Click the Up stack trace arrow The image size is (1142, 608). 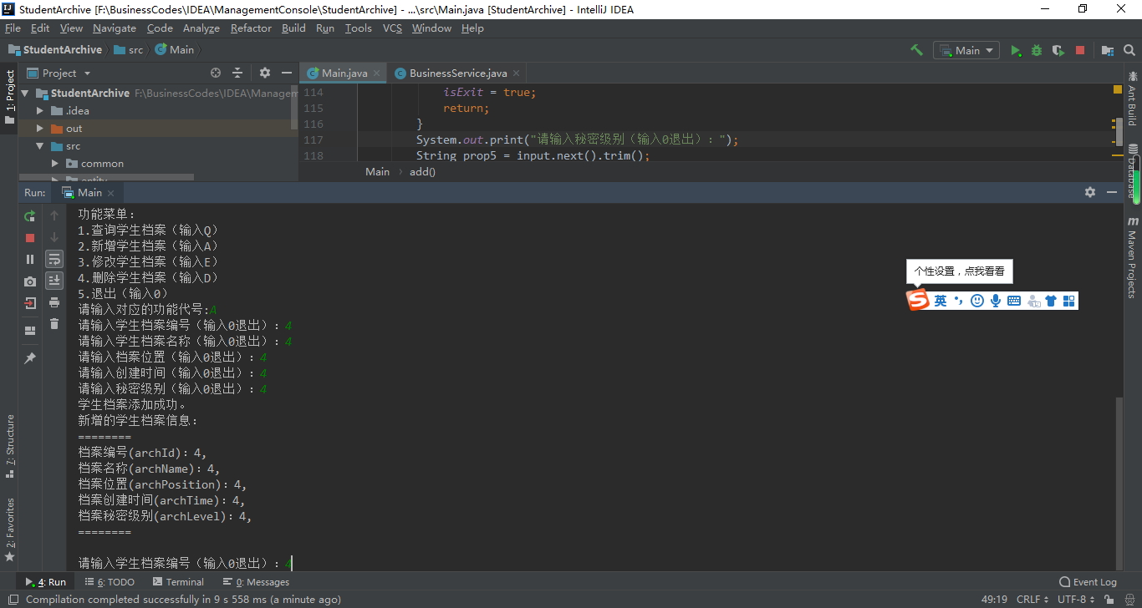click(x=54, y=215)
